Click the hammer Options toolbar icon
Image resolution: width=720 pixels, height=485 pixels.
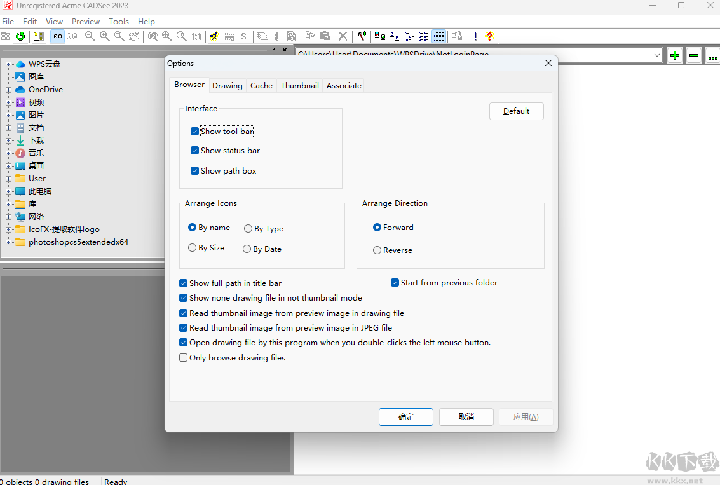tap(361, 36)
